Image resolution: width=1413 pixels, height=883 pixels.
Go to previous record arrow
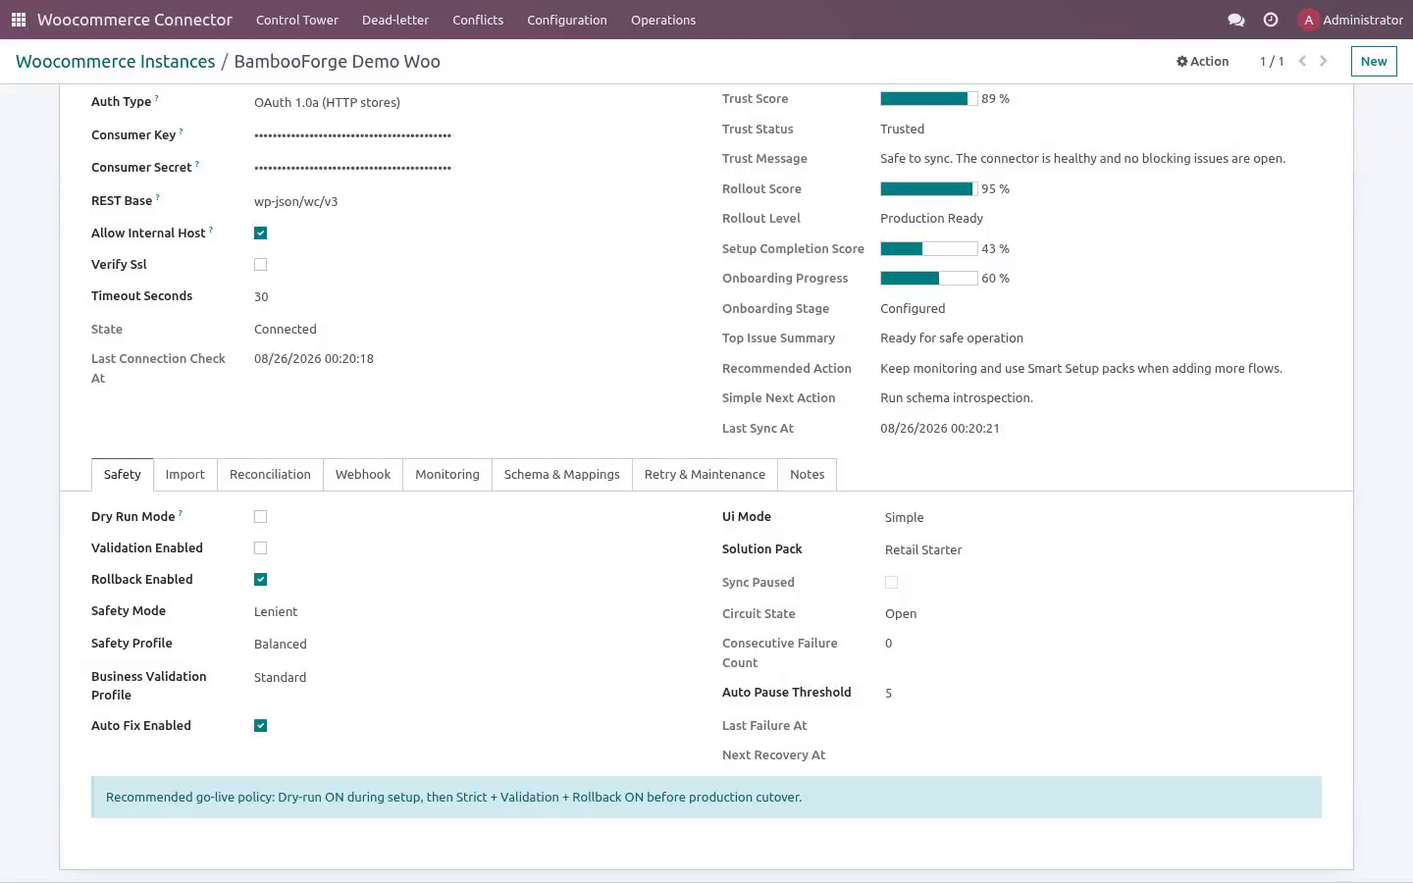click(x=1302, y=61)
